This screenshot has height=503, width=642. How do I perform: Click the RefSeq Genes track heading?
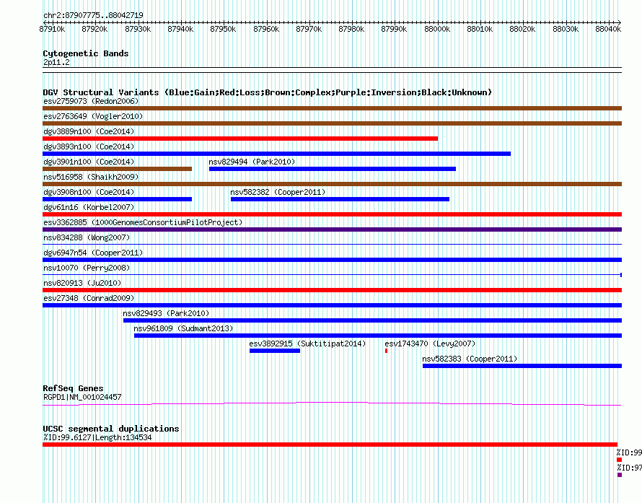point(73,388)
